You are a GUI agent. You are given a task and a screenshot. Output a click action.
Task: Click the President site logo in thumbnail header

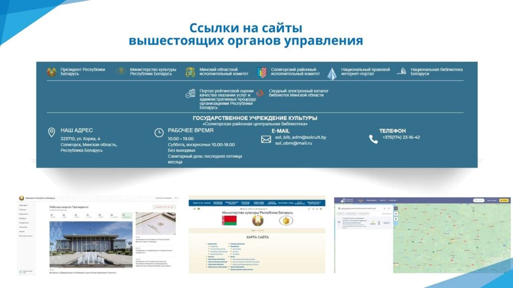click(22, 198)
